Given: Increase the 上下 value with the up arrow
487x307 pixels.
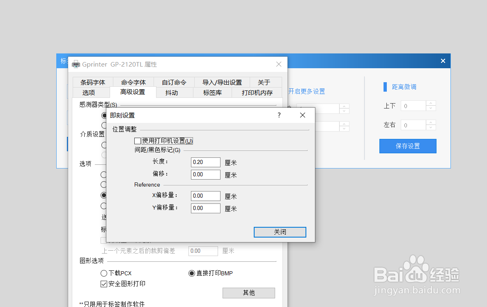Looking at the screenshot, I should pyautogui.click(x=431, y=103).
